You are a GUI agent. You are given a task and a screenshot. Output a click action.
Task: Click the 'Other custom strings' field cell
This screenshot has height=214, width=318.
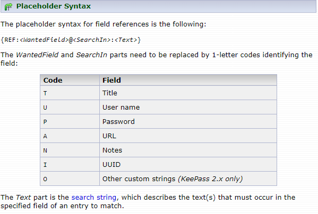[188, 179]
